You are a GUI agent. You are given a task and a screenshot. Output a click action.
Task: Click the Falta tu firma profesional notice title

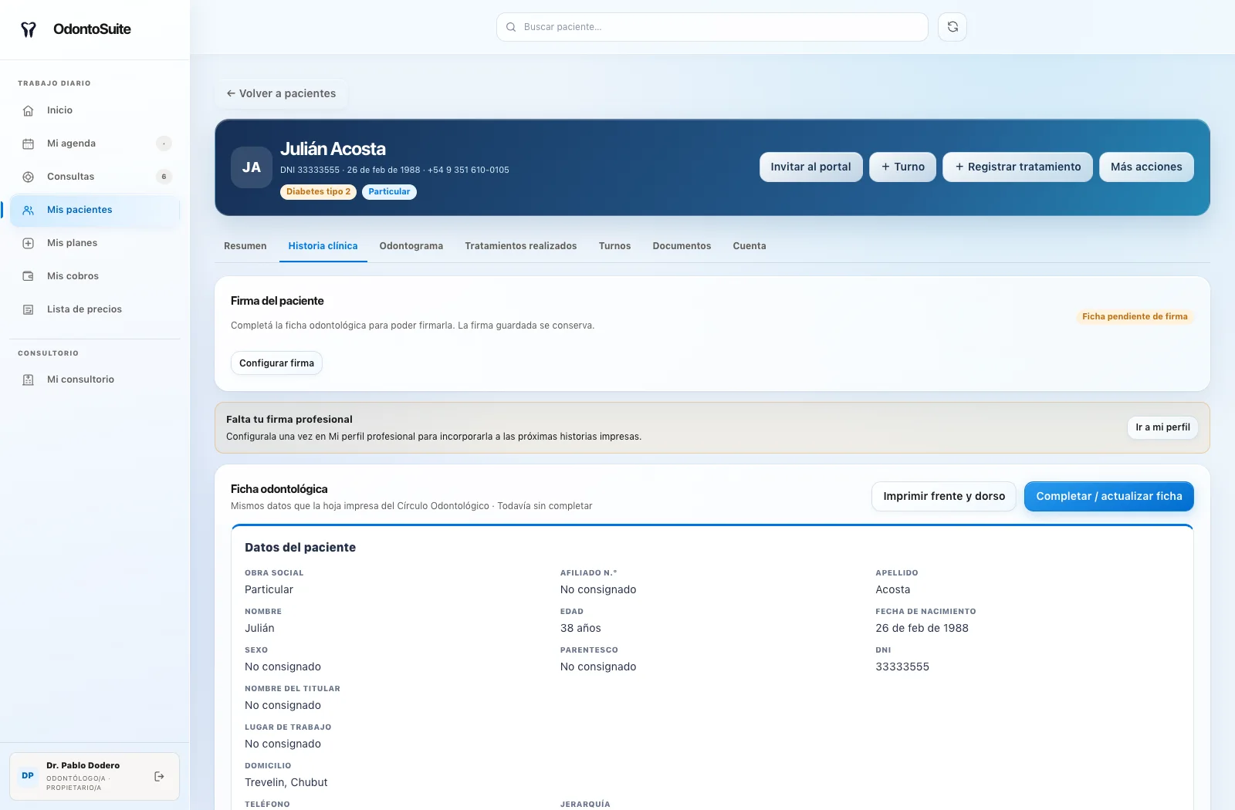click(x=289, y=420)
